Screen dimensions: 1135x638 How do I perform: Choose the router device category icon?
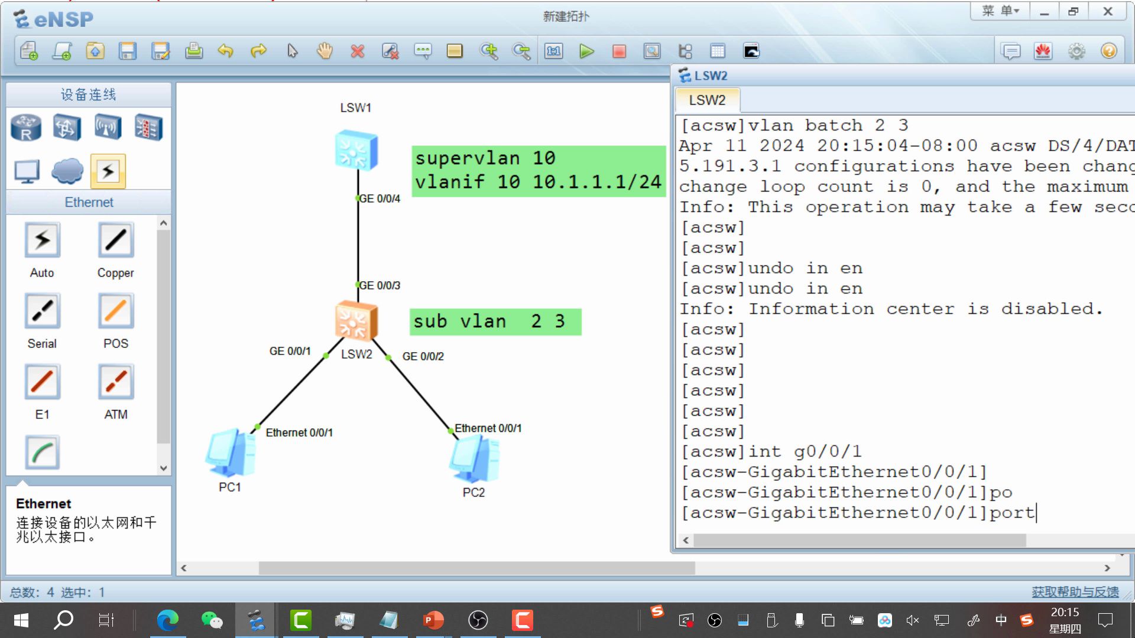pos(26,128)
